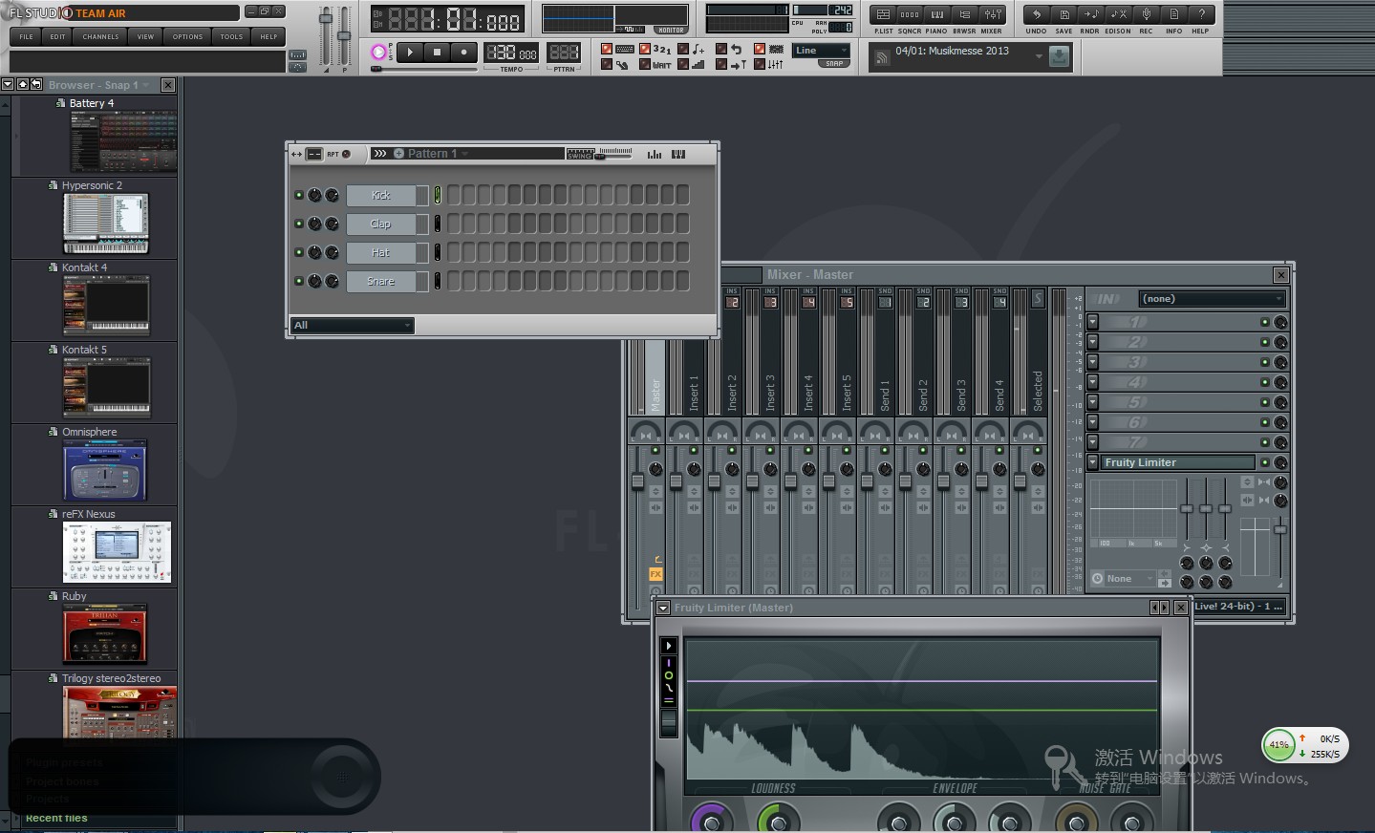Image resolution: width=1375 pixels, height=833 pixels.
Task: Start playback with the Play button
Action: [410, 53]
